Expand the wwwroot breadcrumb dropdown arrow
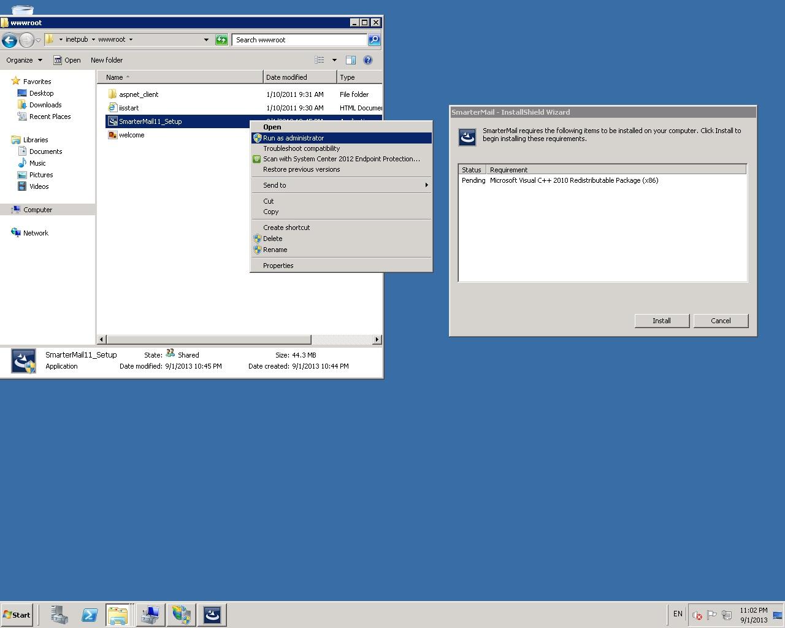 [131, 40]
